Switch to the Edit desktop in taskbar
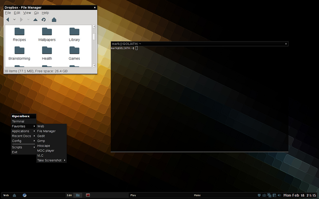The height and width of the screenshot is (199, 319). (69, 195)
